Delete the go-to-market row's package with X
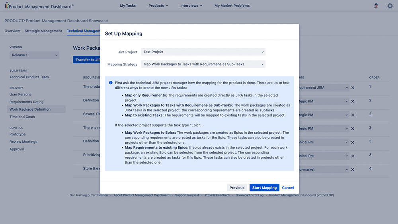The height and width of the screenshot is (224, 398). pyautogui.click(x=353, y=169)
